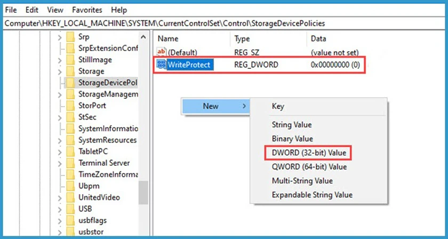Viewport: 448px width, 239px height.
Task: Expand the StorageManagement key node
Action: 60,94
